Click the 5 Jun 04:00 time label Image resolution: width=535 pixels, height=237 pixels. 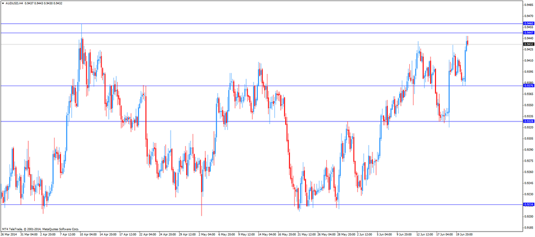[x=384, y=235]
